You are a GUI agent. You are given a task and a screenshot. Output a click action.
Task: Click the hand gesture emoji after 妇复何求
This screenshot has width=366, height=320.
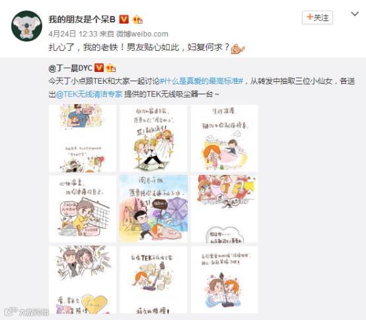[x=238, y=48]
